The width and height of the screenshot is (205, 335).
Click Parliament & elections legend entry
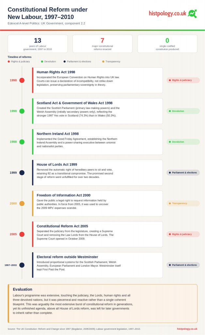coord(77,62)
